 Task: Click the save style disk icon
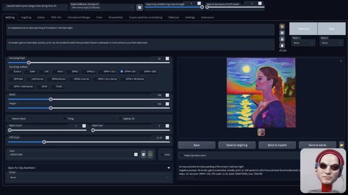pos(282,39)
